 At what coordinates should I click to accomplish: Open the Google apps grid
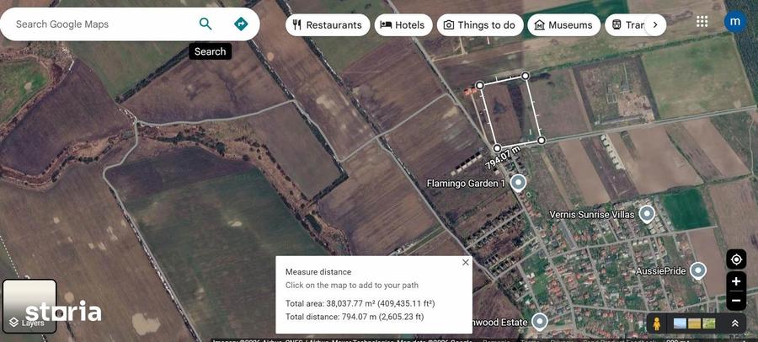point(702,21)
